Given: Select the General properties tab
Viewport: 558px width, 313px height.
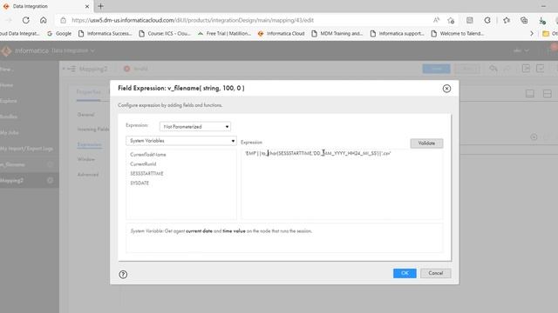Looking at the screenshot, I should [85, 115].
